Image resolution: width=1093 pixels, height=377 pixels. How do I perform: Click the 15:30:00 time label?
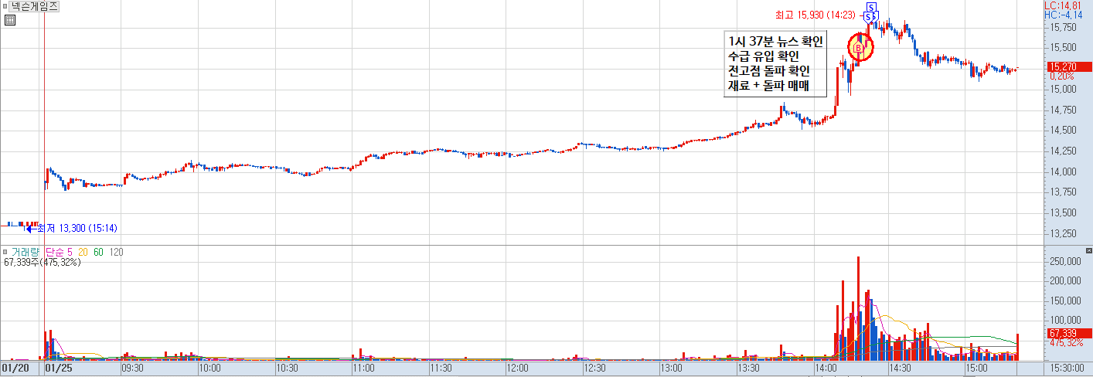pyautogui.click(x=1067, y=369)
